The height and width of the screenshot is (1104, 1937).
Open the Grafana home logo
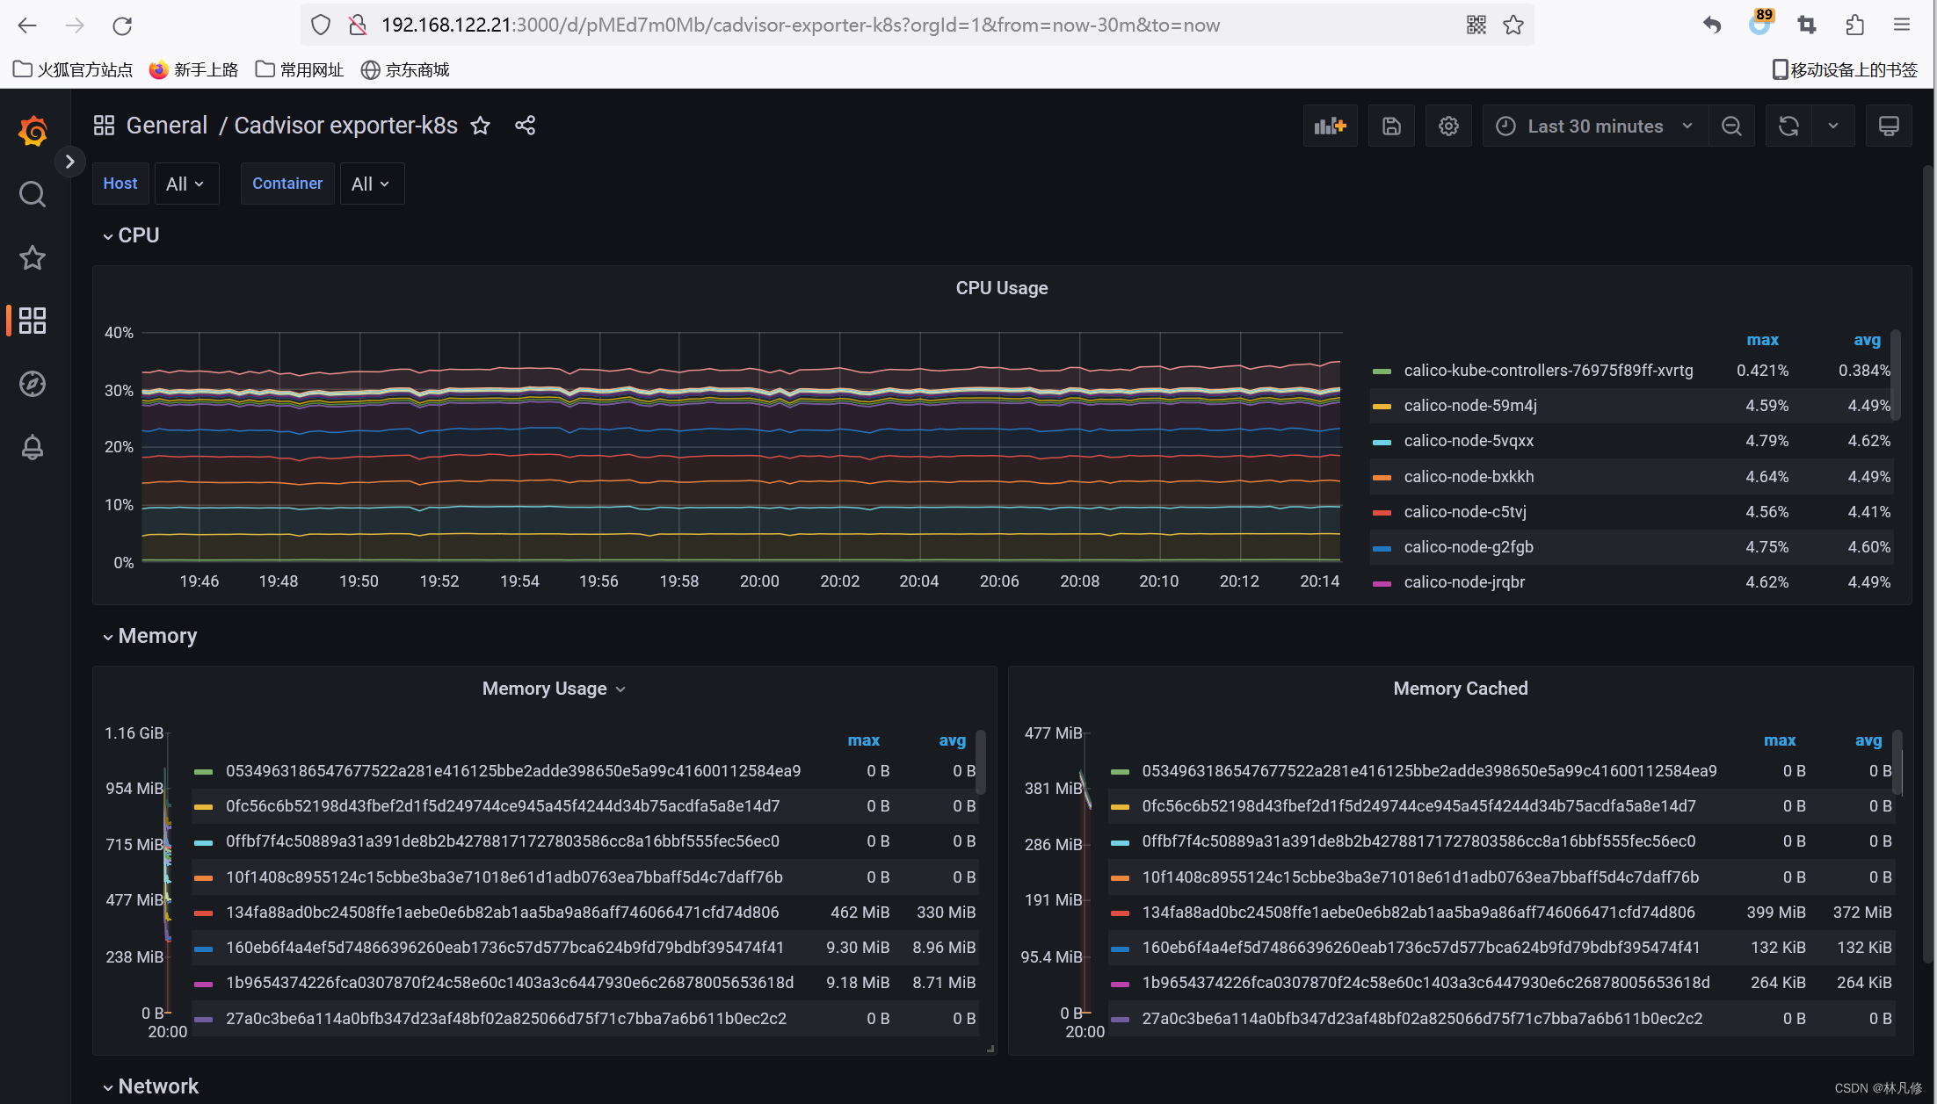tap(33, 131)
